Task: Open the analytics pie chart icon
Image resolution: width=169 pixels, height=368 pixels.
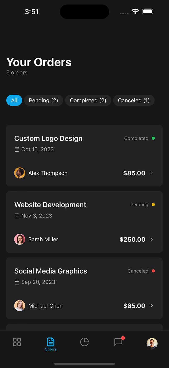Action: pos(84,342)
